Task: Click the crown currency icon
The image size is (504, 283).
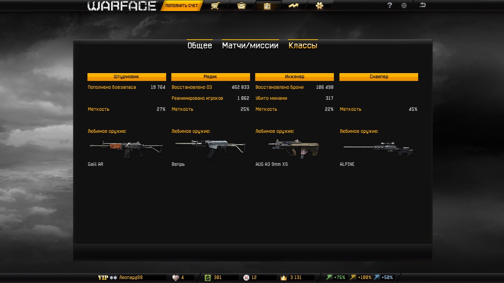Action: point(283,277)
